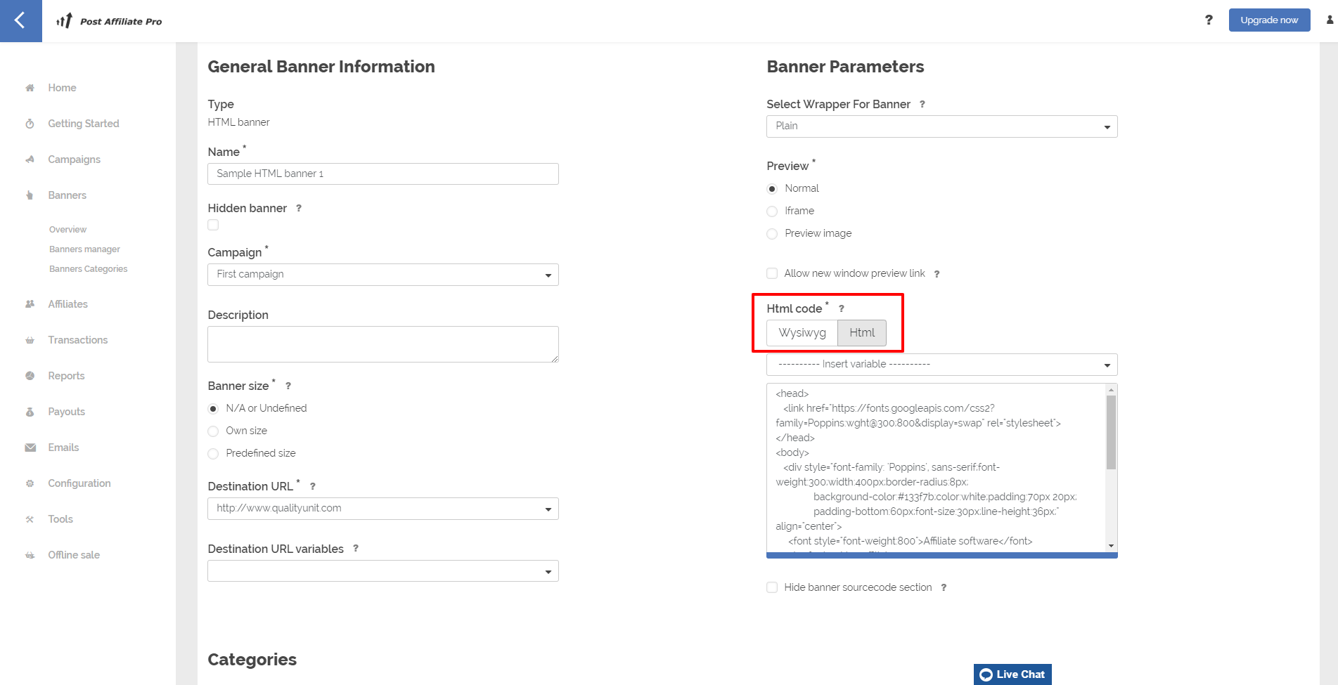This screenshot has width=1338, height=685.
Task: Select the Iframe preview radio button
Action: tap(772, 211)
